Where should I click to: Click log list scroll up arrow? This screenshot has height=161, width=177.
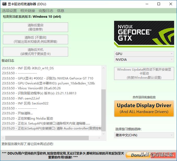pos(104,68)
